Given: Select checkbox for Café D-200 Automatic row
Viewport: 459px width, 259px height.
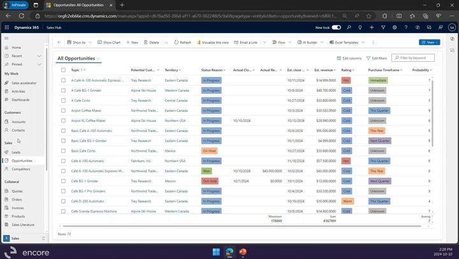Looking at the screenshot, I should (63, 201).
